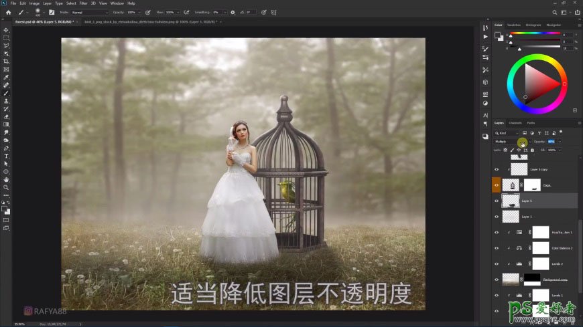Hide the Layer 1 layer
Screen dimensions: 583x327
[x=497, y=217]
